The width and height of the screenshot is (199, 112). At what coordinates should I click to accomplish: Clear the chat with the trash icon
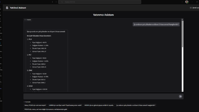click(182, 20)
